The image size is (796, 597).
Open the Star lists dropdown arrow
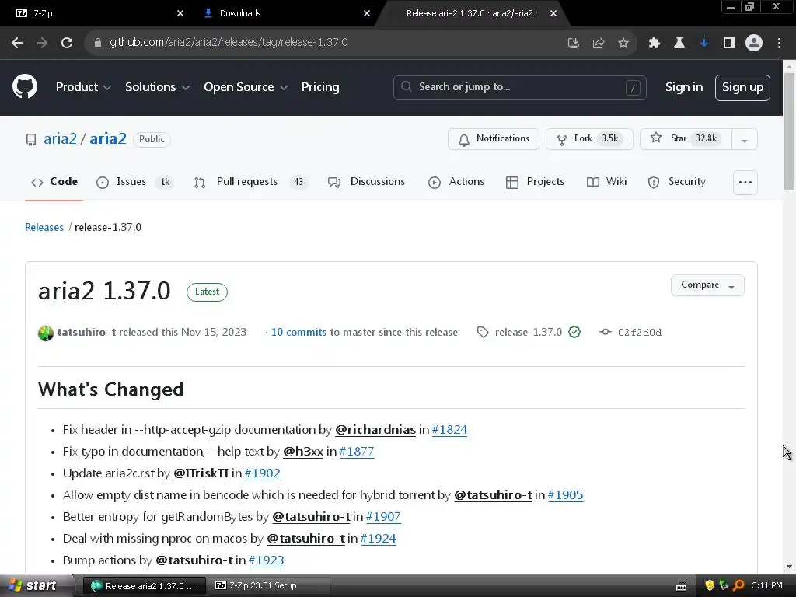[x=744, y=140]
